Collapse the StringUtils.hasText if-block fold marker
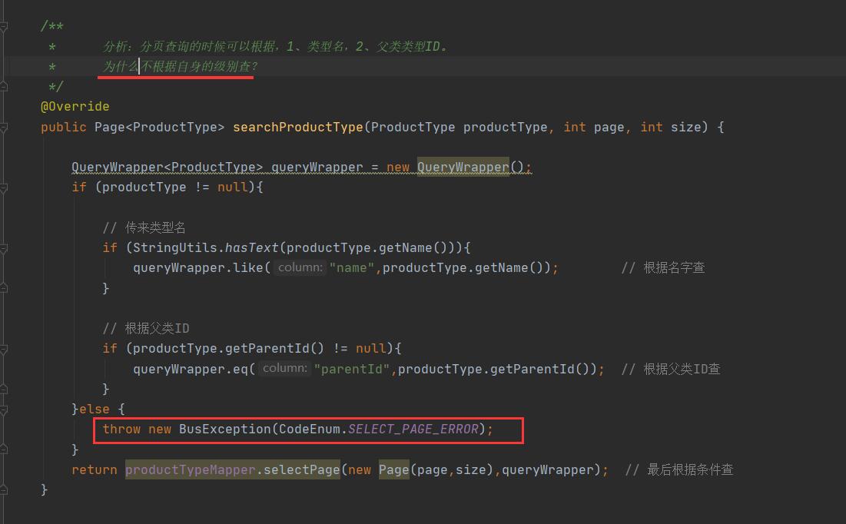The width and height of the screenshot is (846, 524). tap(4, 247)
